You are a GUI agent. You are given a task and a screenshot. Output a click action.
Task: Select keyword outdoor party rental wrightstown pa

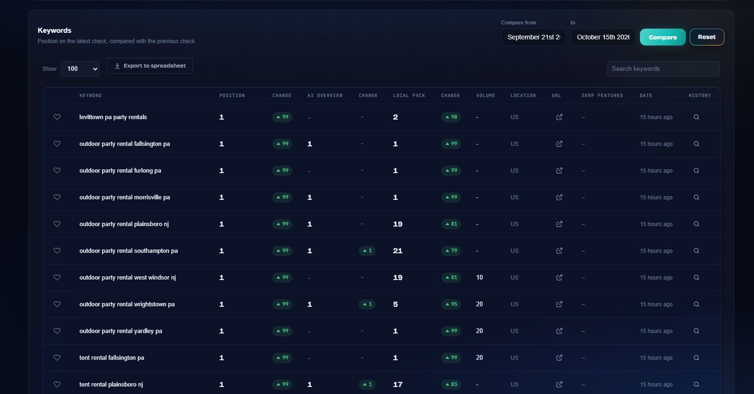pyautogui.click(x=127, y=304)
